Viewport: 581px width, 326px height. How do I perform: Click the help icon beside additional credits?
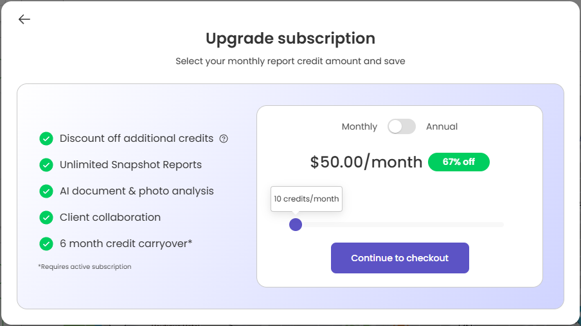(224, 139)
